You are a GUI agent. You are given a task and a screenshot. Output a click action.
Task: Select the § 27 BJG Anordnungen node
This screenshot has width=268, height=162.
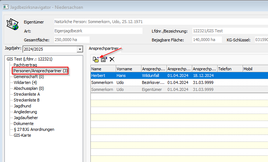[34, 129]
